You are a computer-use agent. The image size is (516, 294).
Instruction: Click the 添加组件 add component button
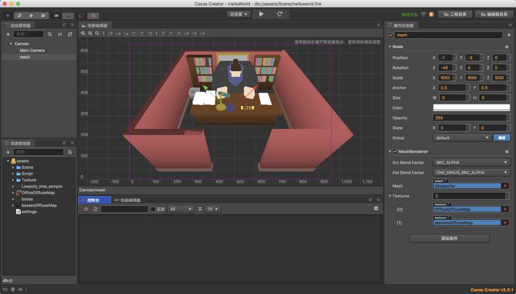(449, 238)
